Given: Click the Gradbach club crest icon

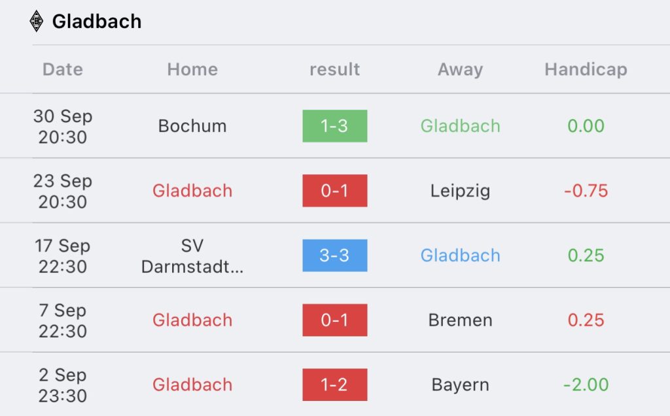Looking at the screenshot, I should click(x=37, y=21).
